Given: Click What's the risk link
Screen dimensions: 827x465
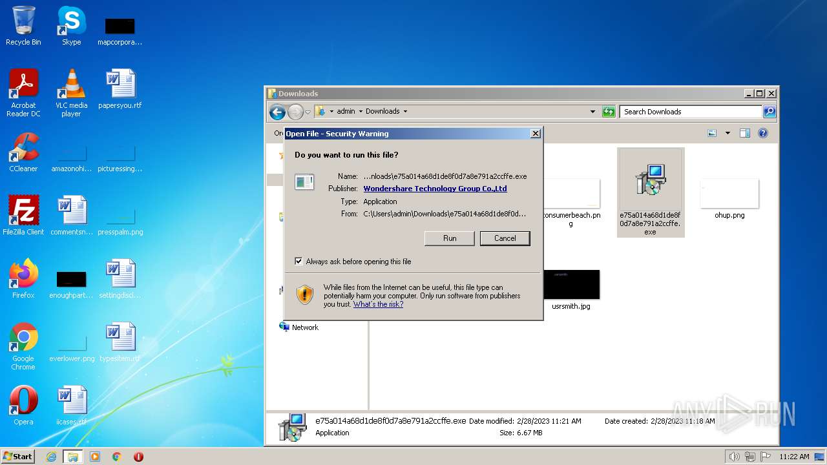Looking at the screenshot, I should [378, 304].
